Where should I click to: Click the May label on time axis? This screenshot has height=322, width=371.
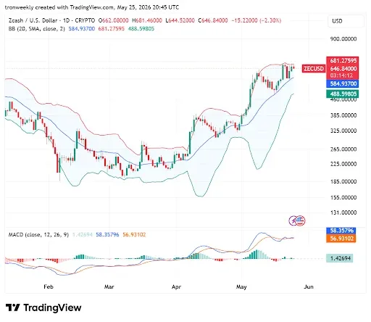(241, 286)
